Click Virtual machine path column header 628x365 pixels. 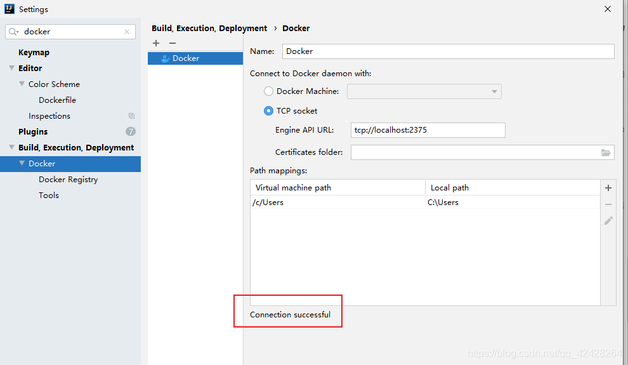tap(337, 187)
